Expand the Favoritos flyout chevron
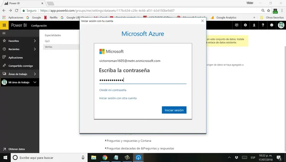The image size is (286, 162). 35,41
